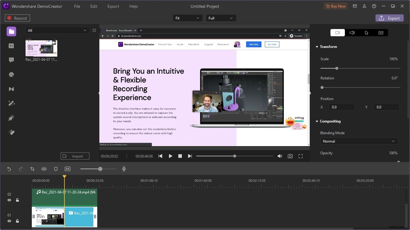Split the clip at the playhead
The height and width of the screenshot is (230, 410).
pyautogui.click(x=44, y=169)
